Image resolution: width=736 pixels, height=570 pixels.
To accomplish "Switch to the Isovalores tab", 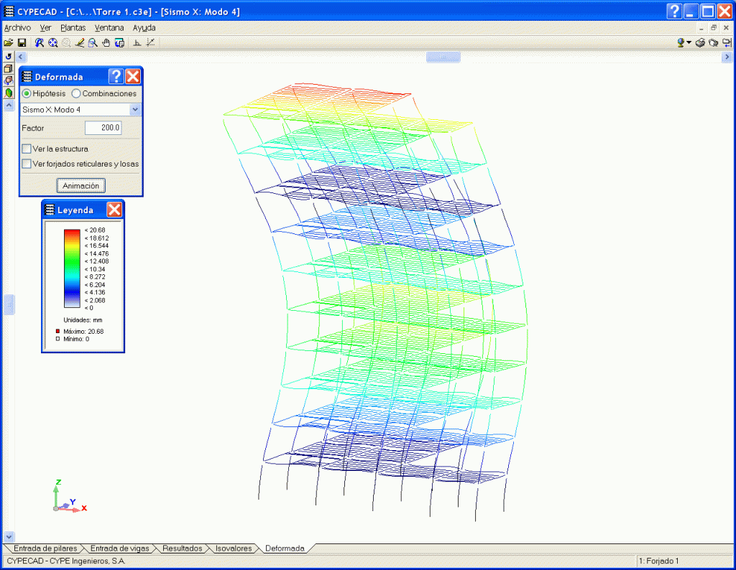I will 234,548.
